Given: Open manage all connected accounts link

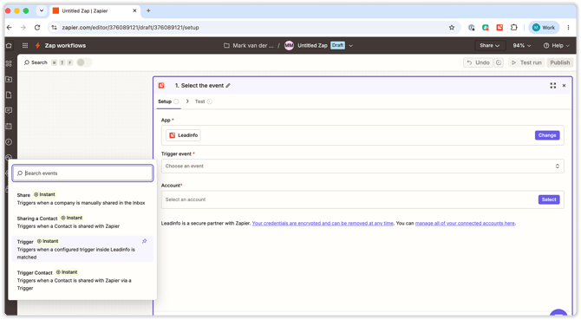Looking at the screenshot, I should pyautogui.click(x=465, y=224).
